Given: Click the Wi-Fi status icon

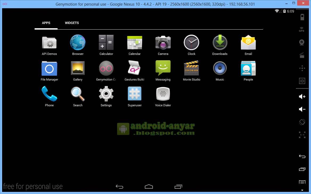Looking at the screenshot, I should coord(277,11).
